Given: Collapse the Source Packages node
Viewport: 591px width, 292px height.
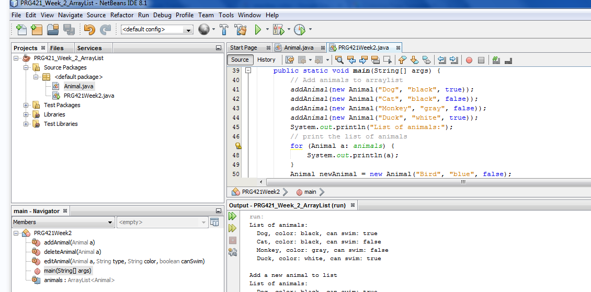Looking at the screenshot, I should coord(26,68).
